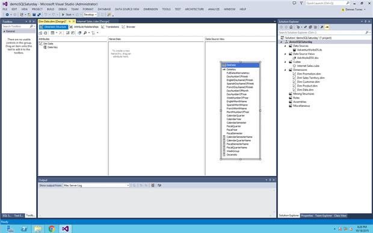This screenshot has width=373, height=233.
Task: Click the Server Manager taskbar icon
Action: click(x=10, y=229)
